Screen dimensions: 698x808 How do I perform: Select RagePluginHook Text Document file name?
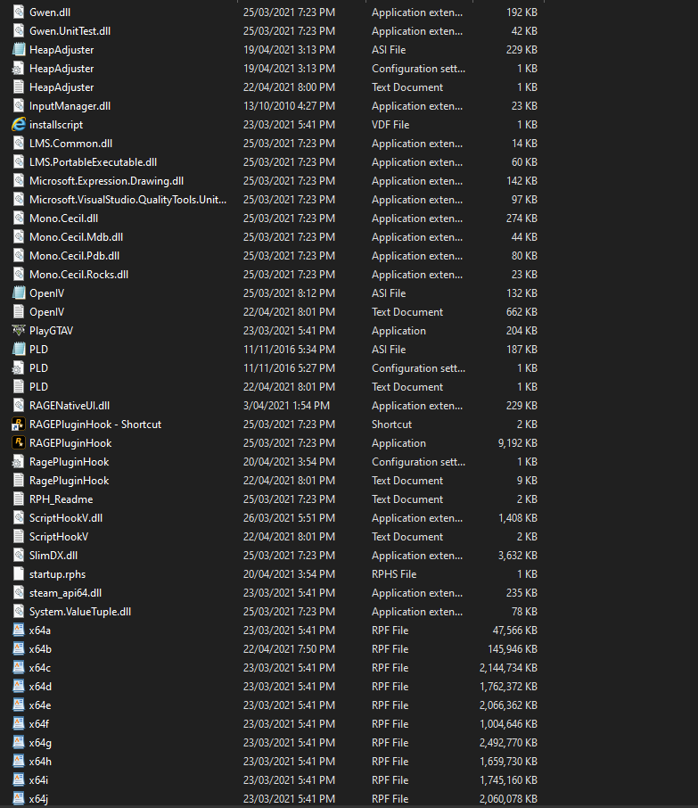pyautogui.click(x=69, y=481)
